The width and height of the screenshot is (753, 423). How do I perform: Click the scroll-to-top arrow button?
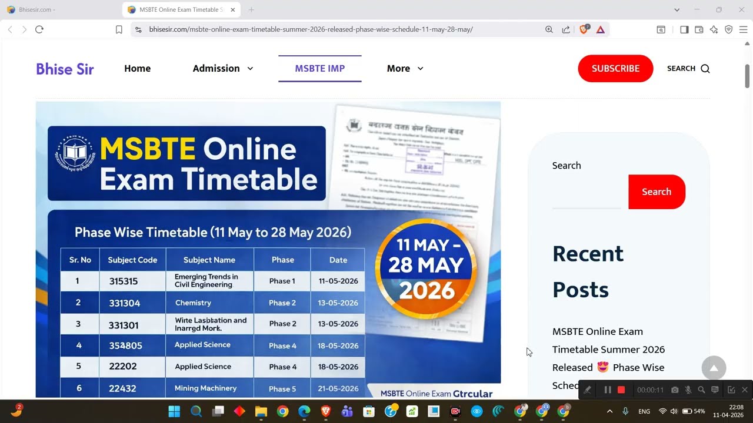(714, 368)
